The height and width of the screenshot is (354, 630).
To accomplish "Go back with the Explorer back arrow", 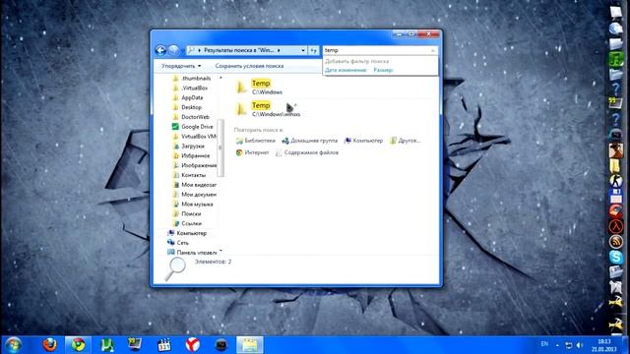I will pos(160,50).
